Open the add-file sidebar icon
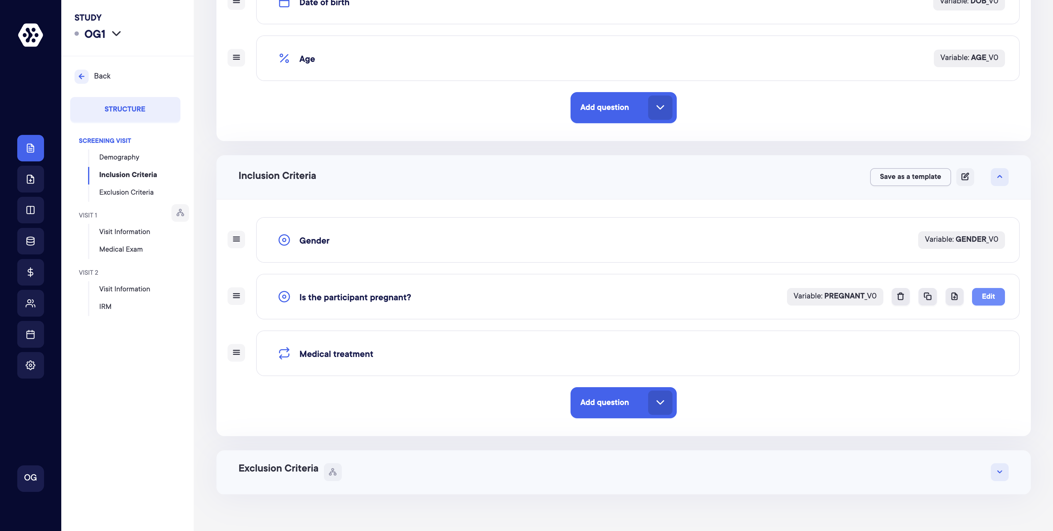The height and width of the screenshot is (531, 1053). [x=31, y=179]
